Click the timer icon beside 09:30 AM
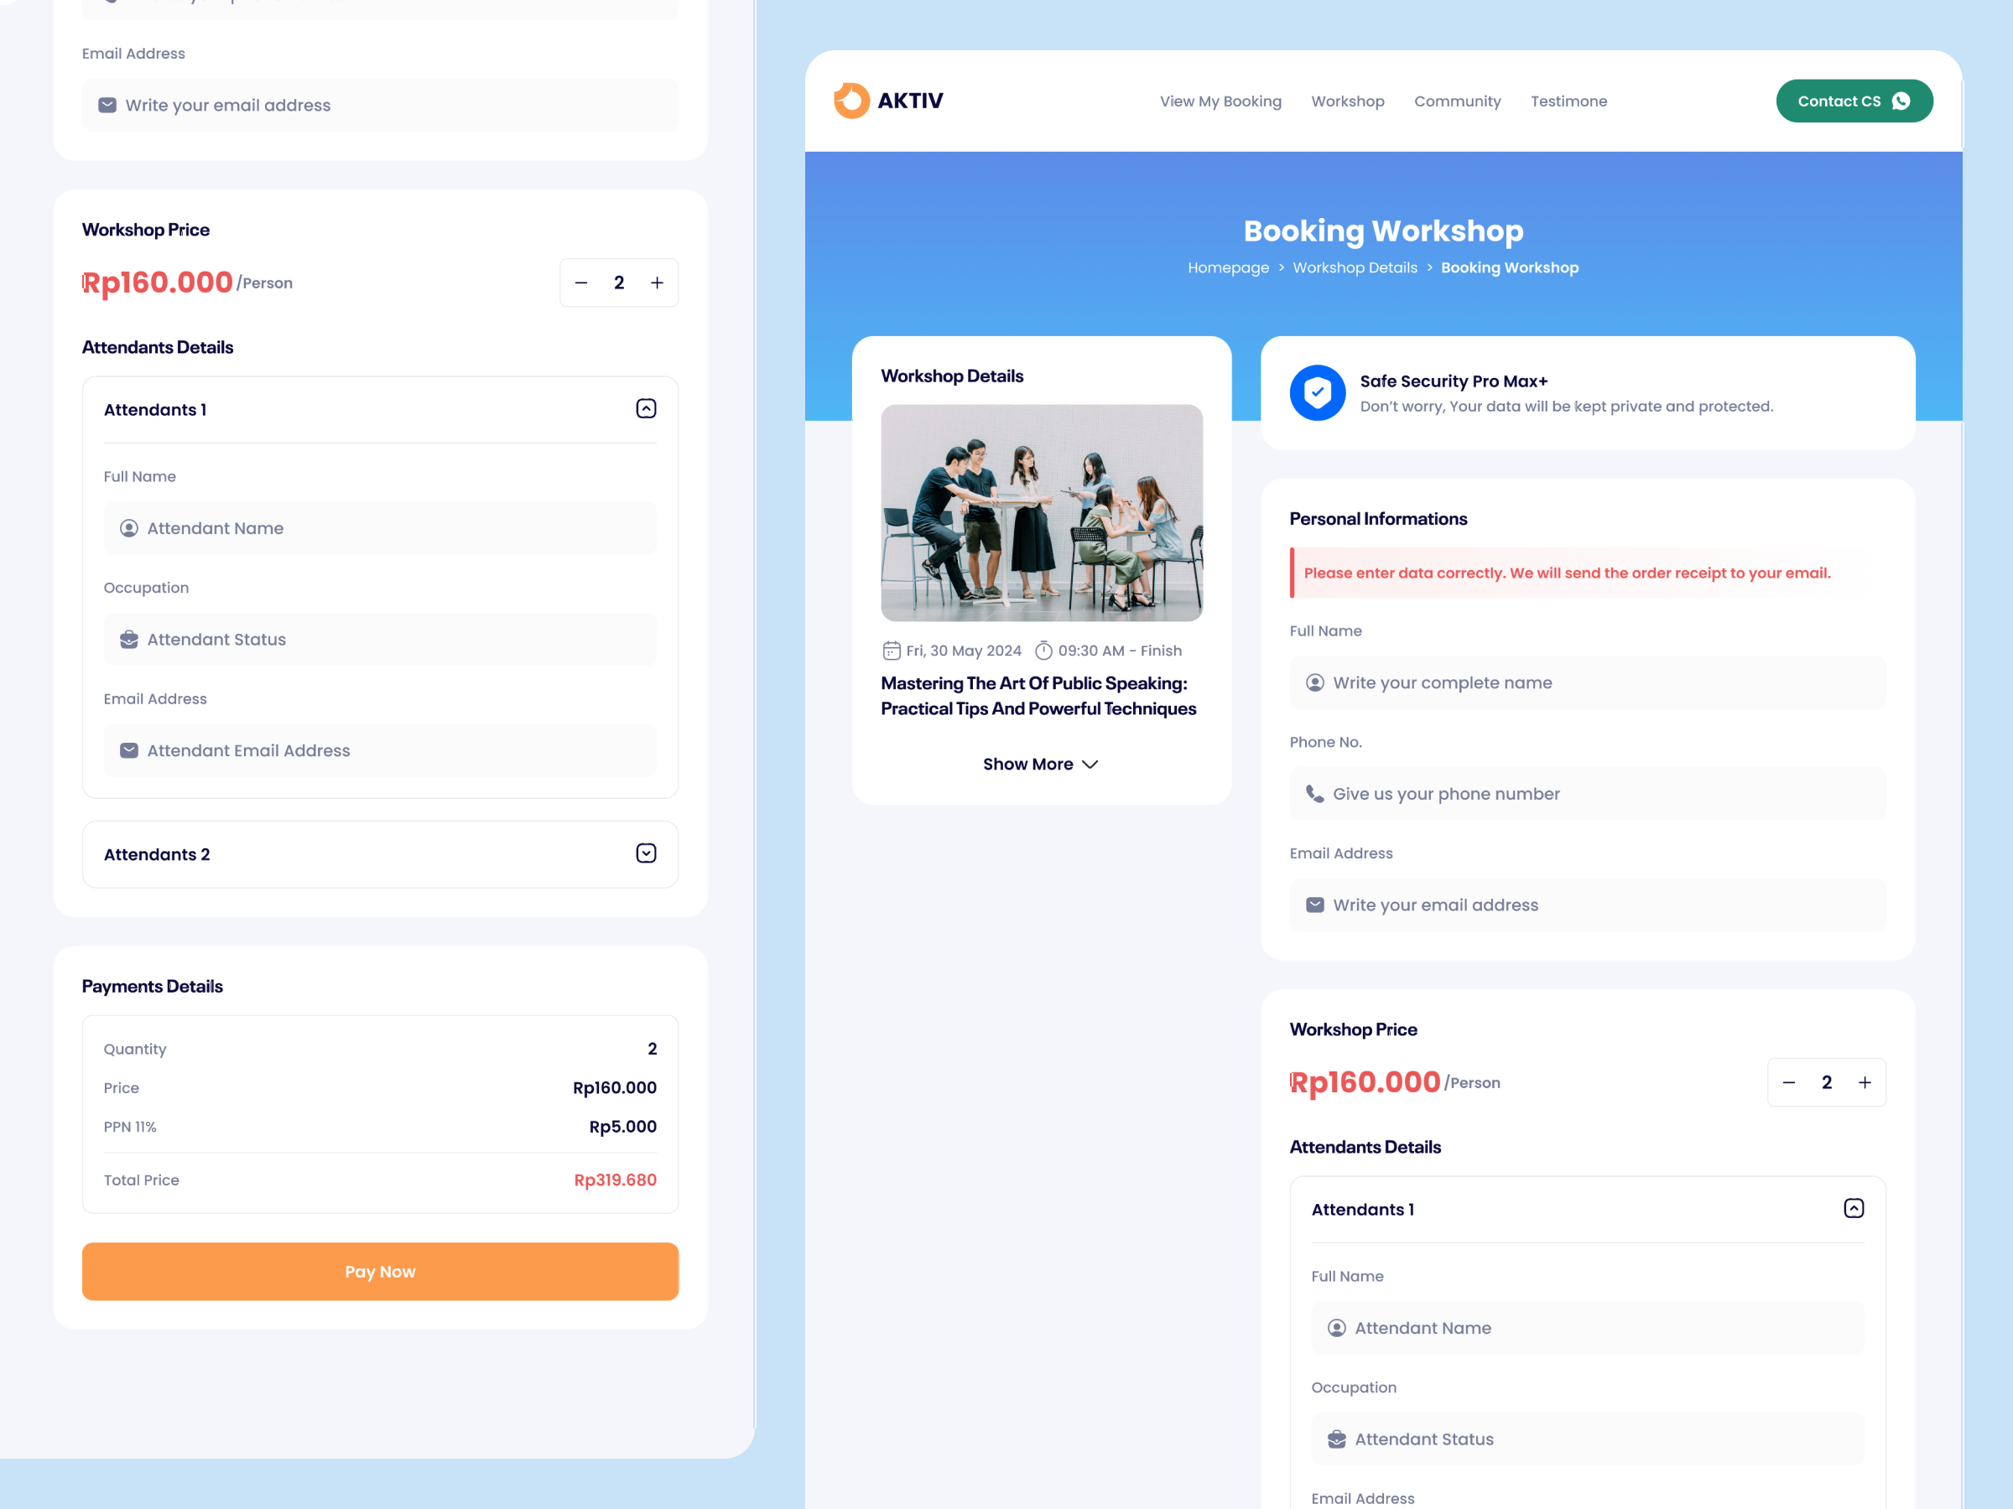 [x=1043, y=651]
